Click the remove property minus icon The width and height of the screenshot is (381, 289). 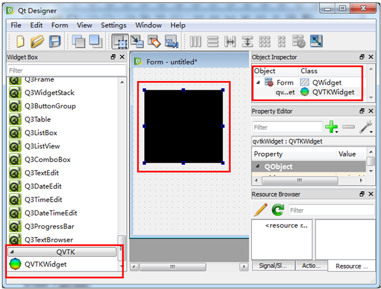tap(348, 127)
